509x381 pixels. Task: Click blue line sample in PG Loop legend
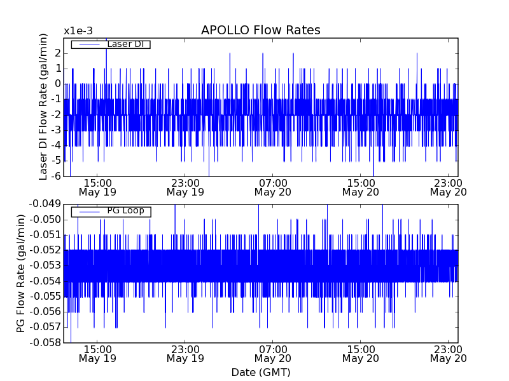[x=88, y=211]
